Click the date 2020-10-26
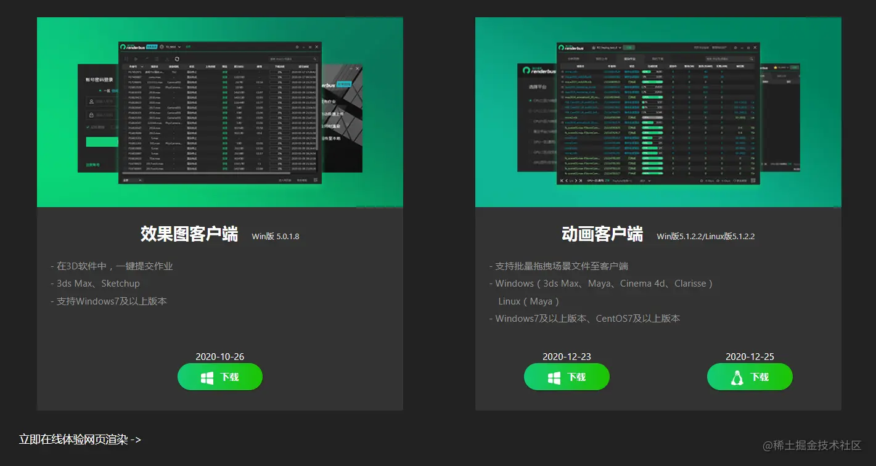This screenshot has height=466, width=876. coord(220,357)
